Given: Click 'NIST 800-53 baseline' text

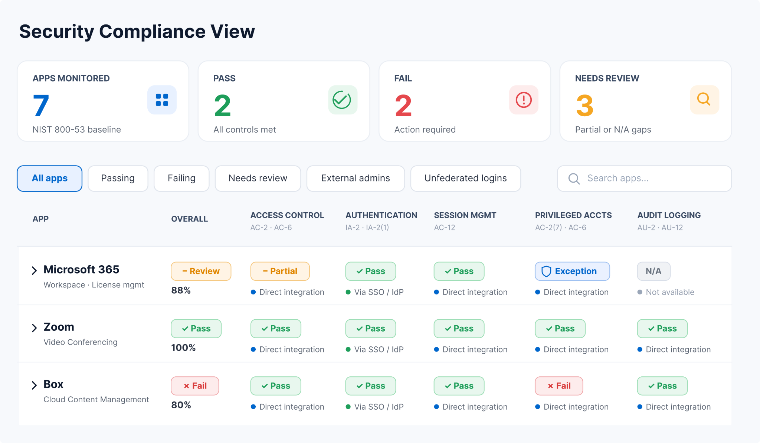Looking at the screenshot, I should tap(77, 130).
